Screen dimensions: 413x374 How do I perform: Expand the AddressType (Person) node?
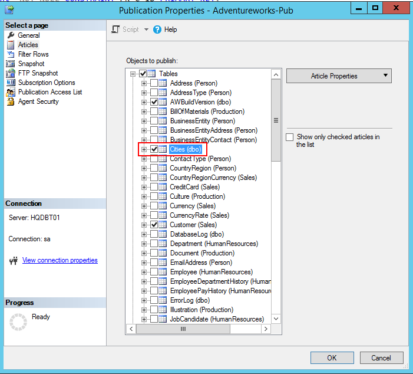tap(144, 93)
